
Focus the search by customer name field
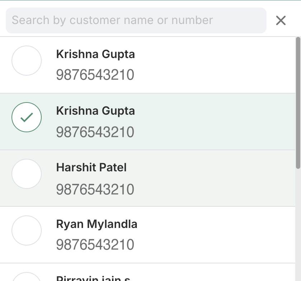[x=136, y=20]
